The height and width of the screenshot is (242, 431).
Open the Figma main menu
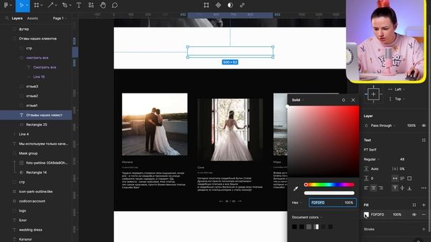tap(6, 5)
